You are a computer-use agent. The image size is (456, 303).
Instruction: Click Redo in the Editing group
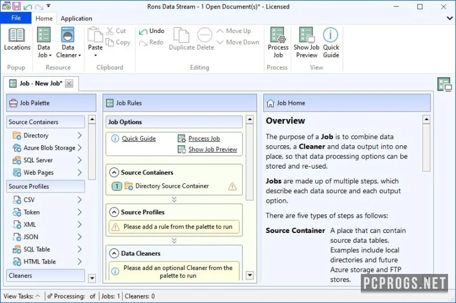[x=151, y=42]
